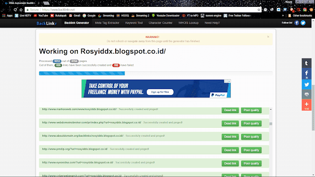The width and height of the screenshot is (315, 177).
Task: Click the results list scroll-up arrow
Action: (x=271, y=109)
